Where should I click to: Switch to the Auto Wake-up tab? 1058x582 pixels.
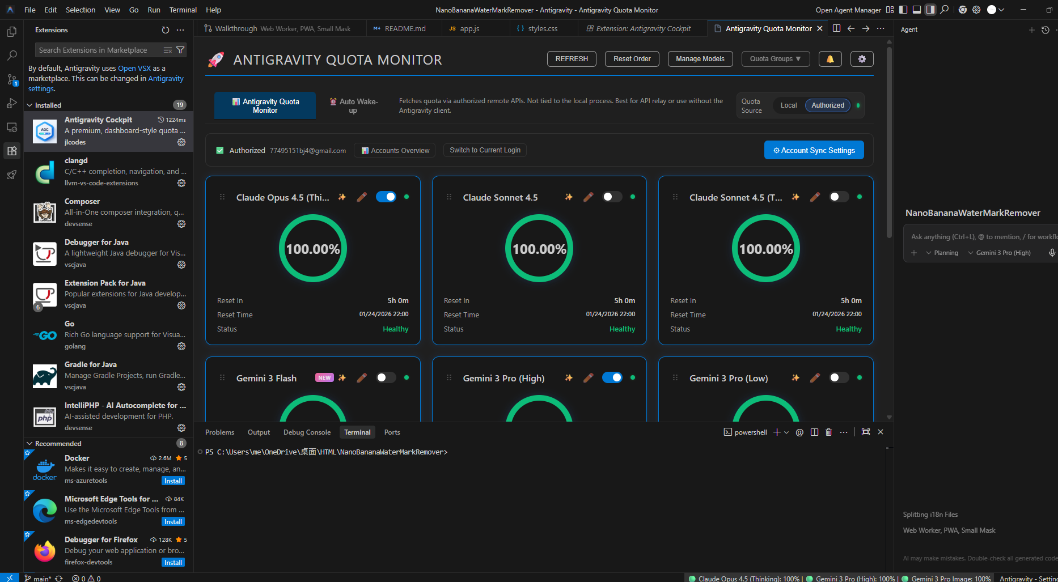pyautogui.click(x=354, y=105)
